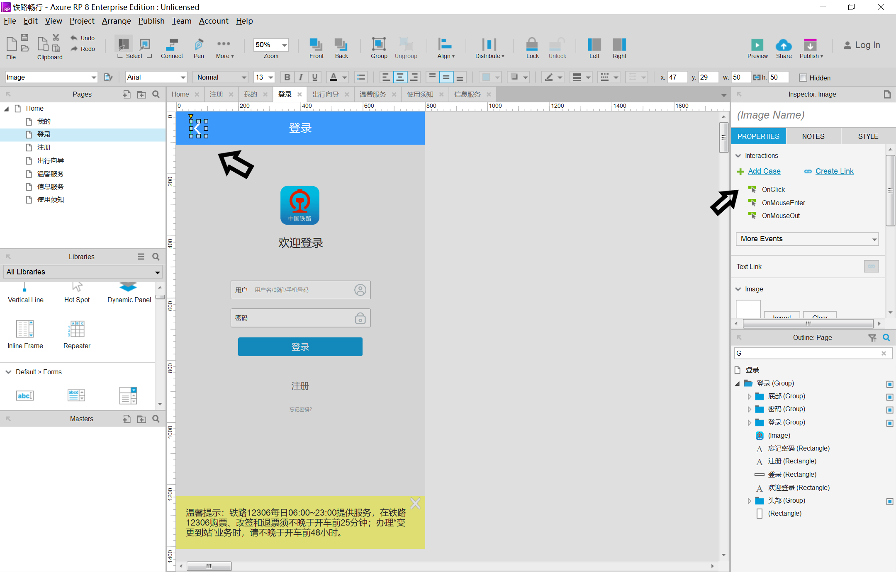Image resolution: width=896 pixels, height=572 pixels.
Task: Collapse the Interactions section
Action: [x=739, y=155]
